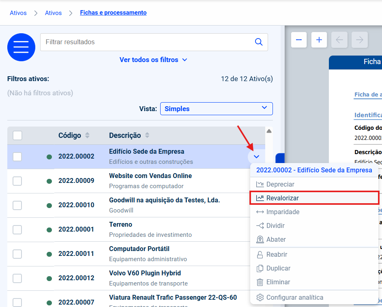Open Fichas e processamento breadcrumb
The height and width of the screenshot is (307, 382).
pos(113,13)
